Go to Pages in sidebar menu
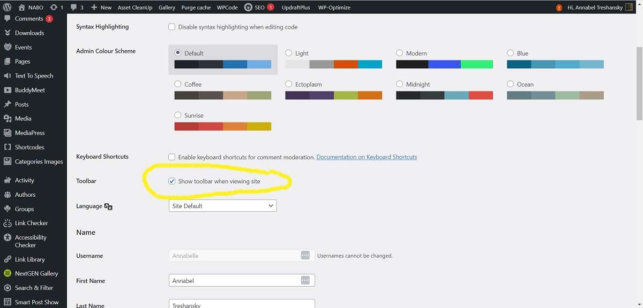 pyautogui.click(x=23, y=61)
